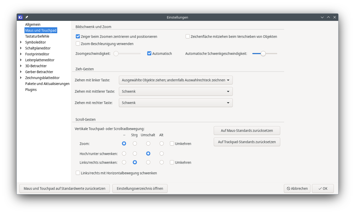Select Strg radio button for Zoom
The width and height of the screenshot is (355, 214).
[x=135, y=143]
